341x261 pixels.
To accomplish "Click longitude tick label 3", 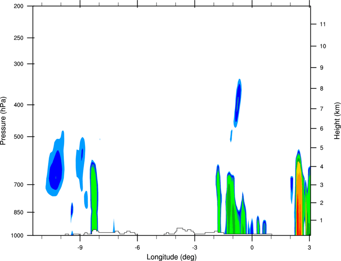I will [x=309, y=248].
